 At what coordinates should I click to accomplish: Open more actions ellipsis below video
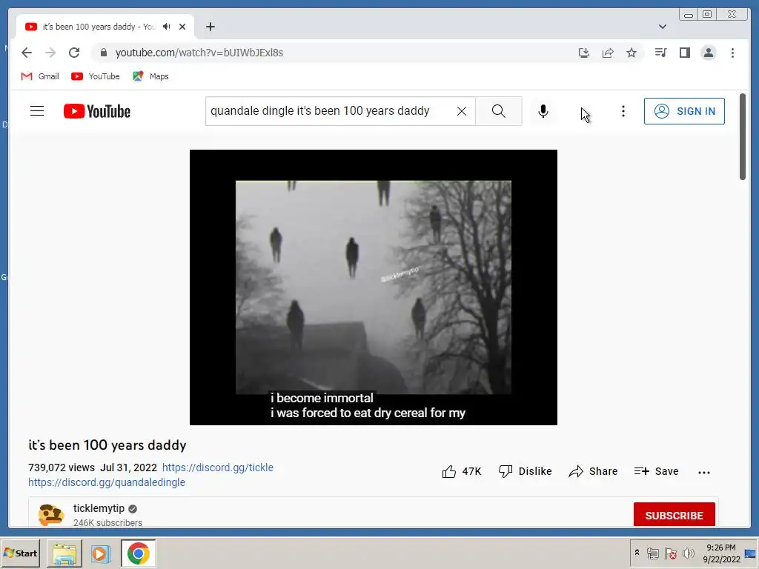coord(704,472)
